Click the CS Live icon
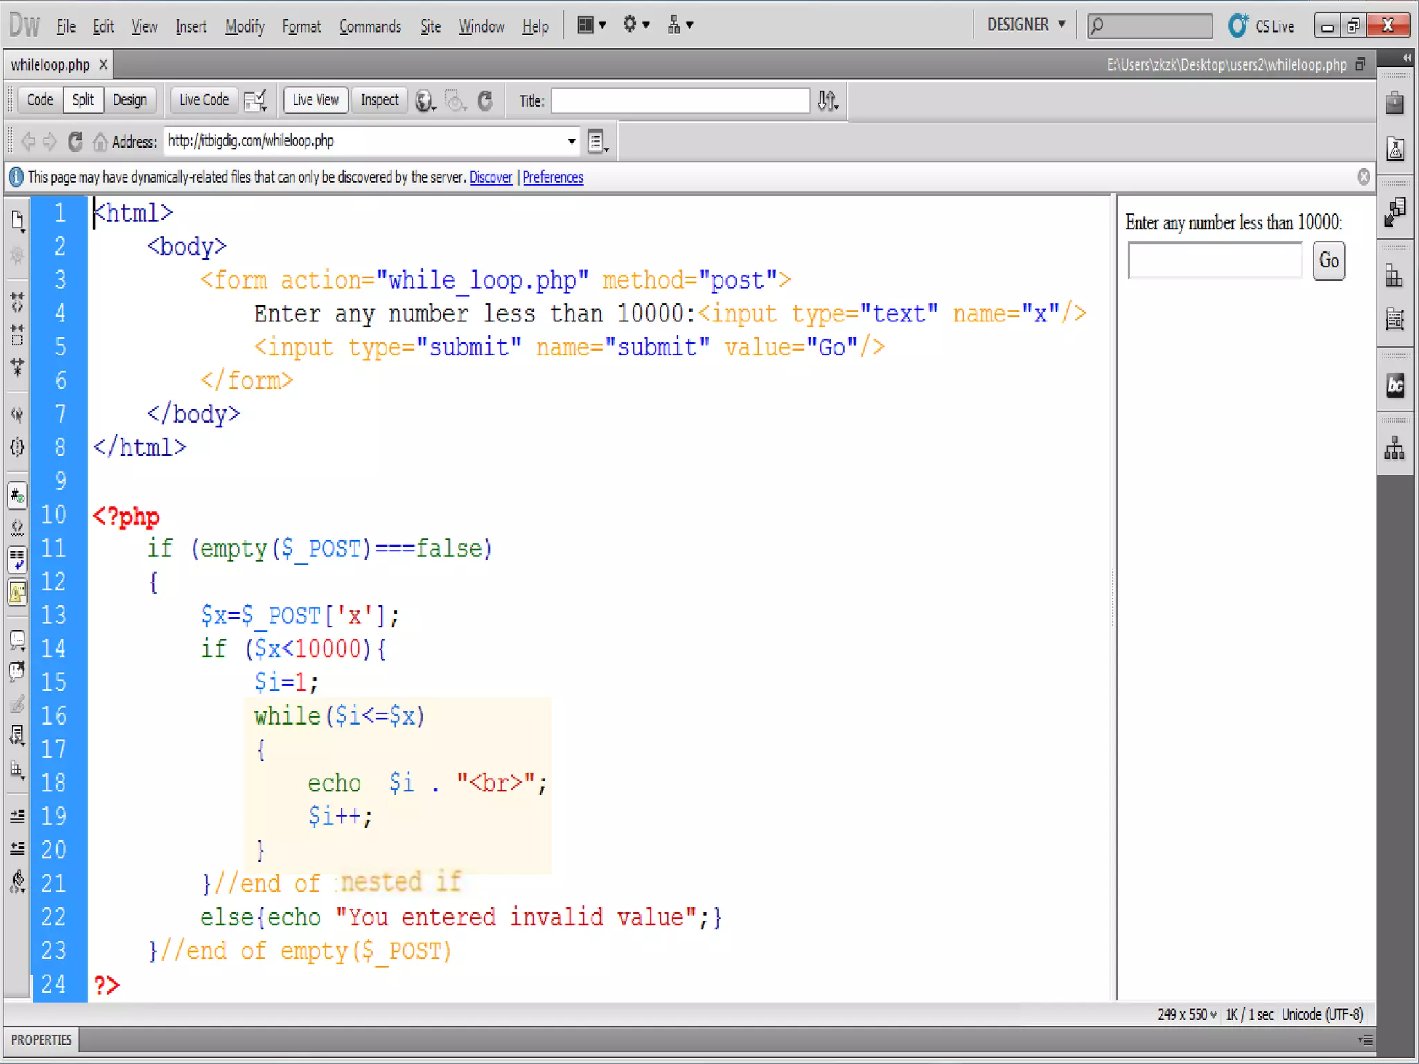 pos(1238,26)
